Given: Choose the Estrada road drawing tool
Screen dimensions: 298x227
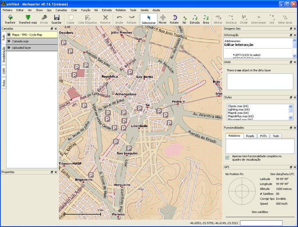Looking at the screenshot, I should pyautogui.click(x=195, y=18).
